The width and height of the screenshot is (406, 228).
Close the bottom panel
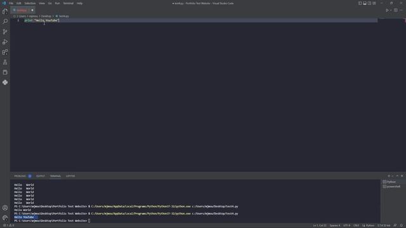tap(402, 176)
